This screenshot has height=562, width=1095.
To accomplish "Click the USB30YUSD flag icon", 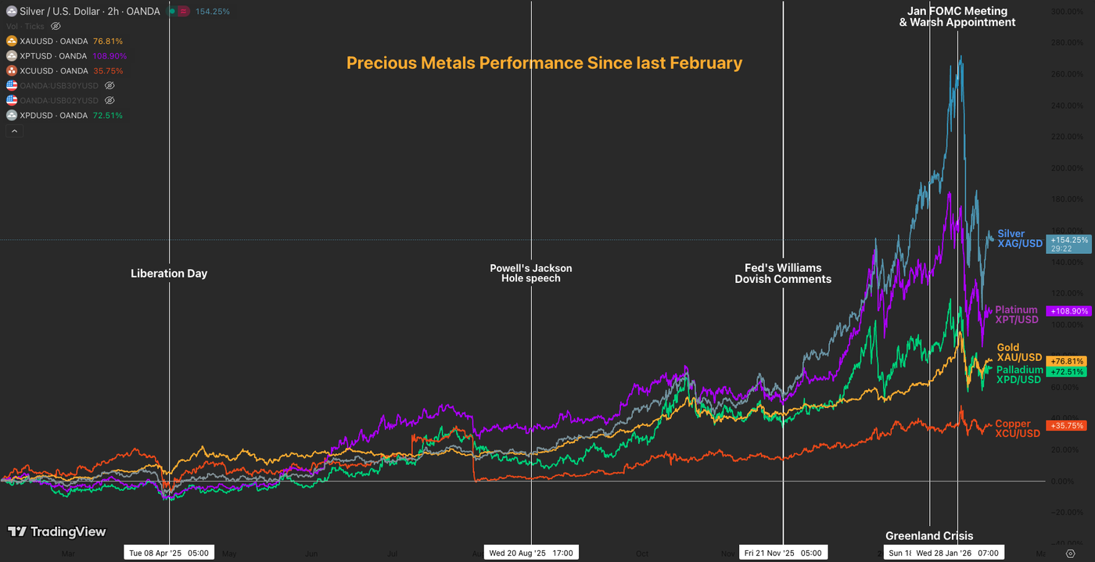I will tap(12, 85).
